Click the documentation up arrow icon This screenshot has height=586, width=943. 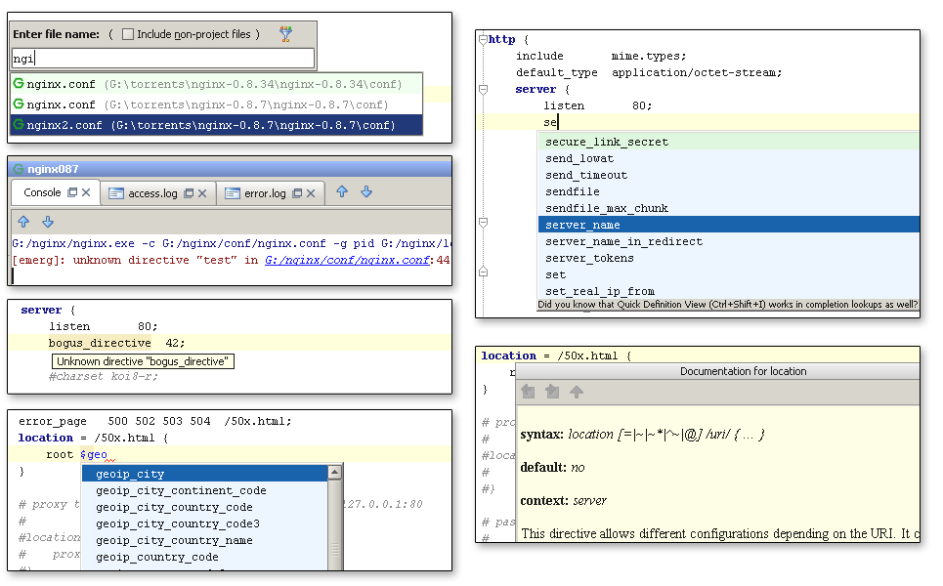click(577, 392)
